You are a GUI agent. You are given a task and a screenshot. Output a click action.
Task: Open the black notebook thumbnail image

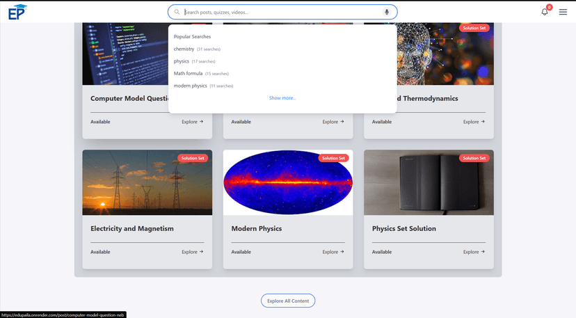pos(429,182)
